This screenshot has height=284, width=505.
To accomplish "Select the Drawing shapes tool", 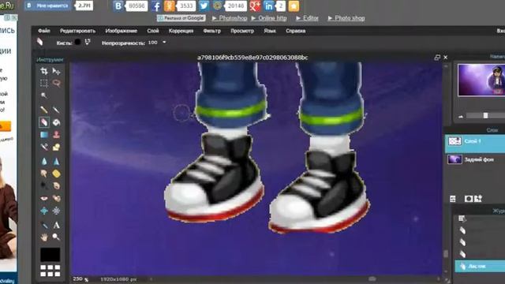I will (56, 148).
